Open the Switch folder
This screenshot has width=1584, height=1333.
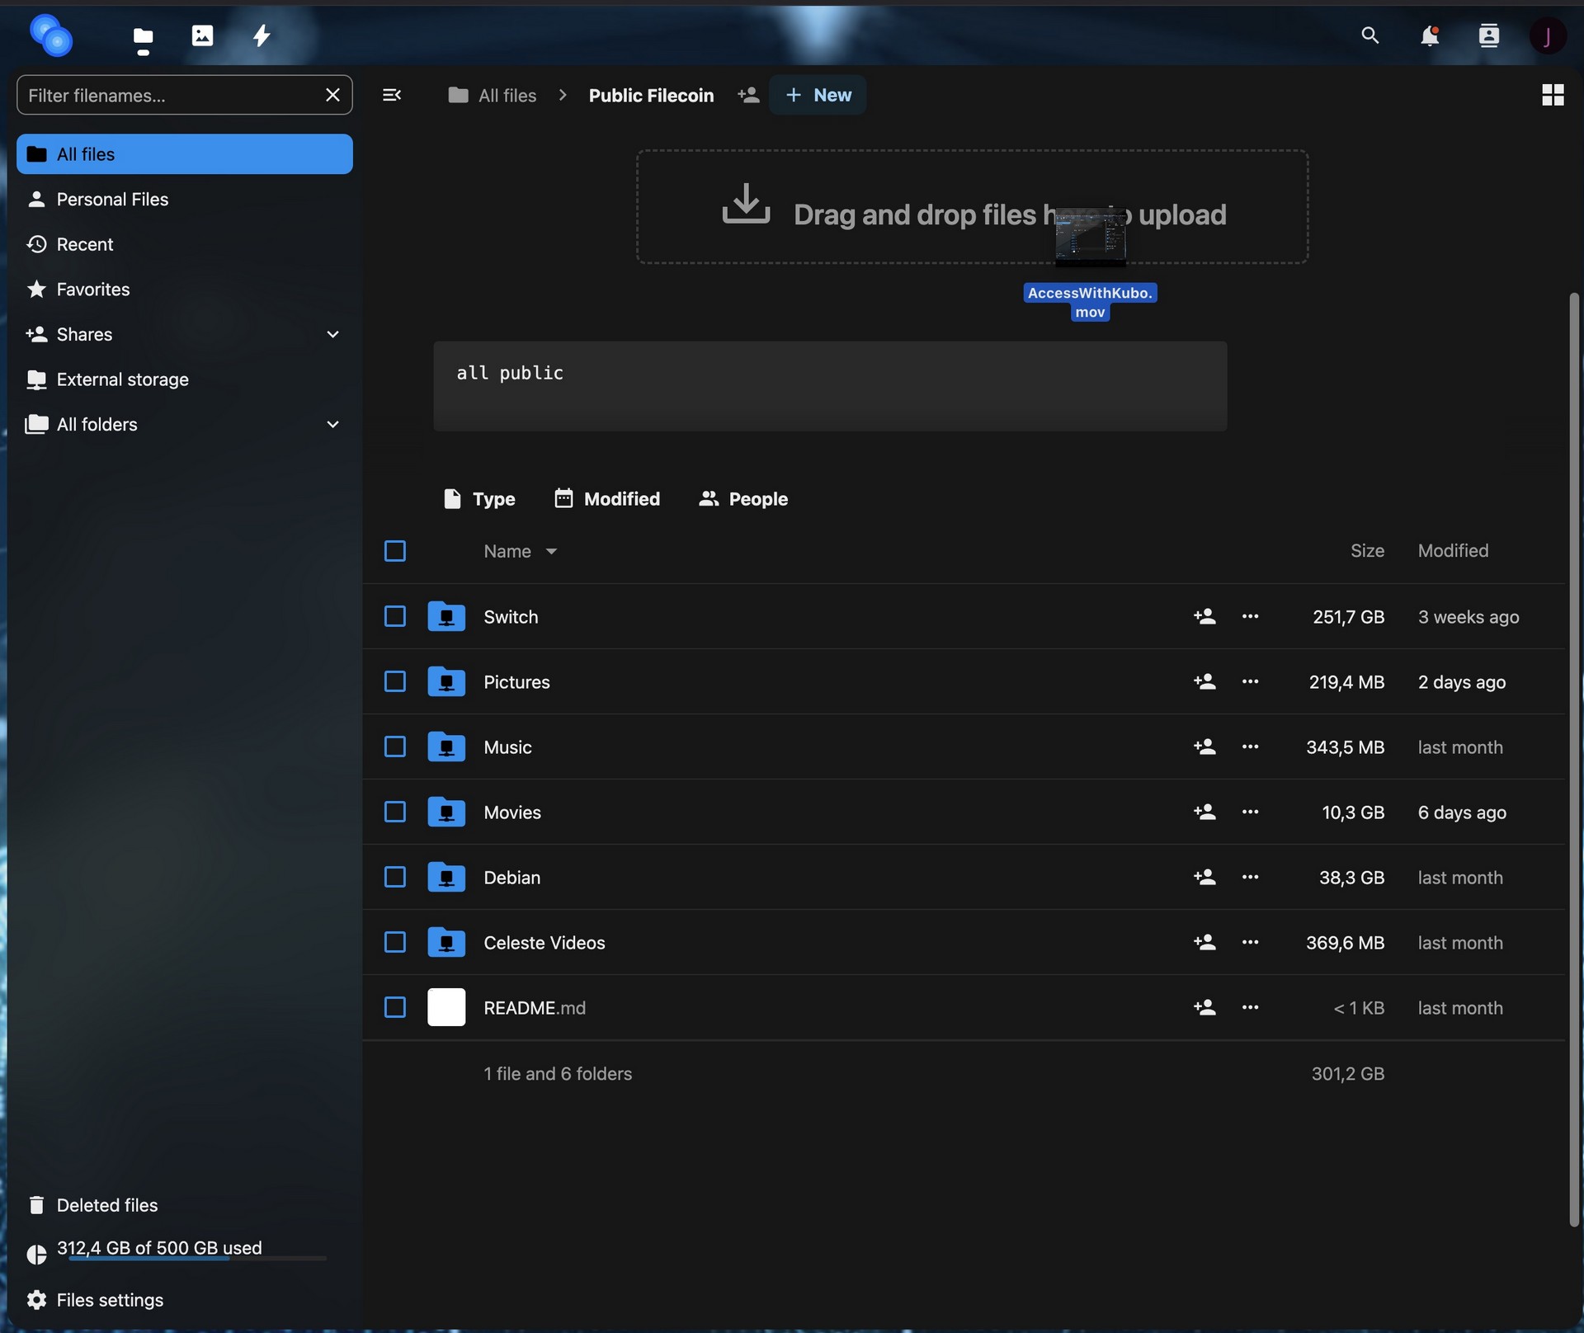tap(511, 616)
